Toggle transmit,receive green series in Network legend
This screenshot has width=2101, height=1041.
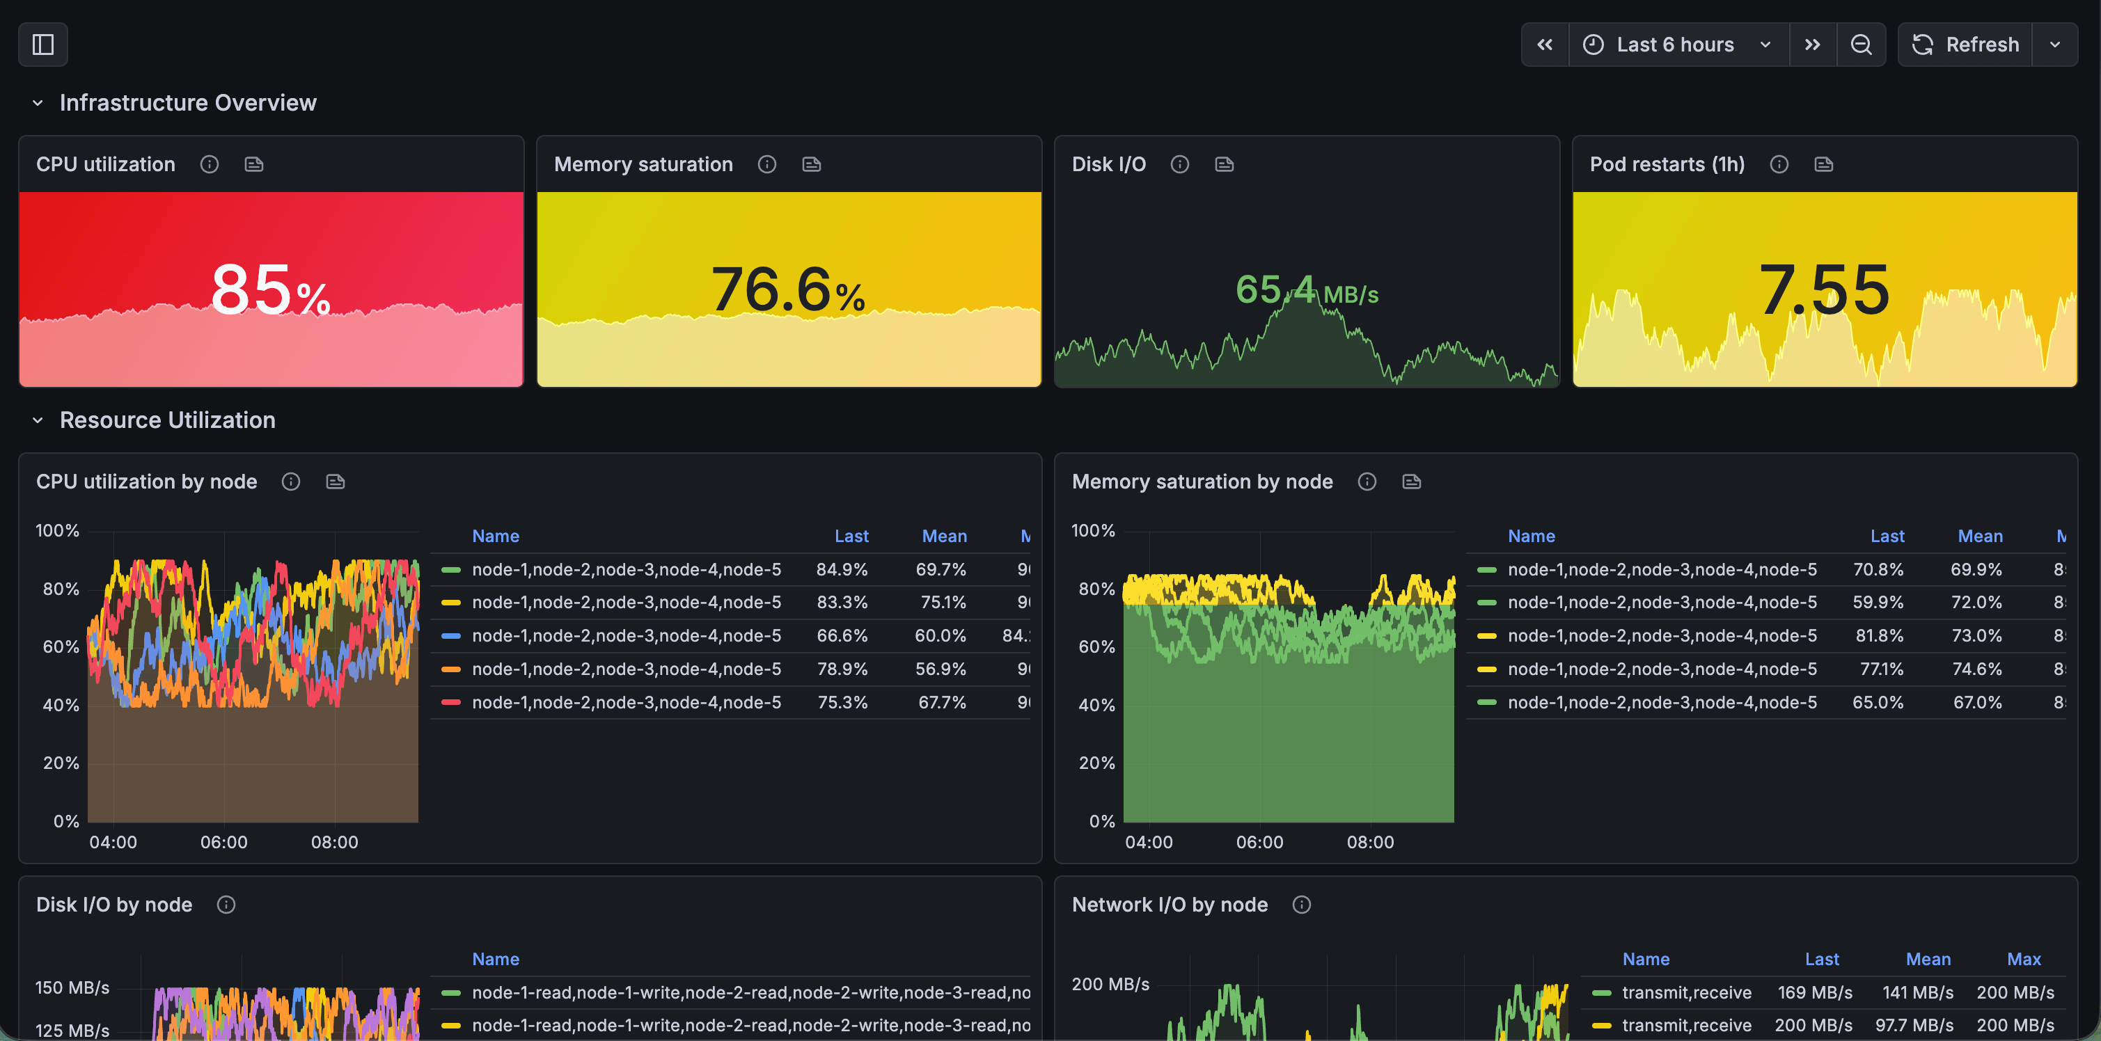(x=1686, y=993)
